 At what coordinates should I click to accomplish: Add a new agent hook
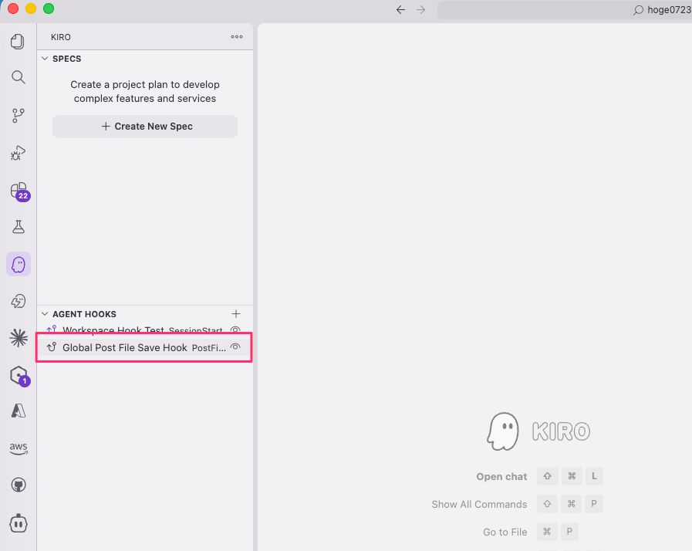(x=236, y=314)
